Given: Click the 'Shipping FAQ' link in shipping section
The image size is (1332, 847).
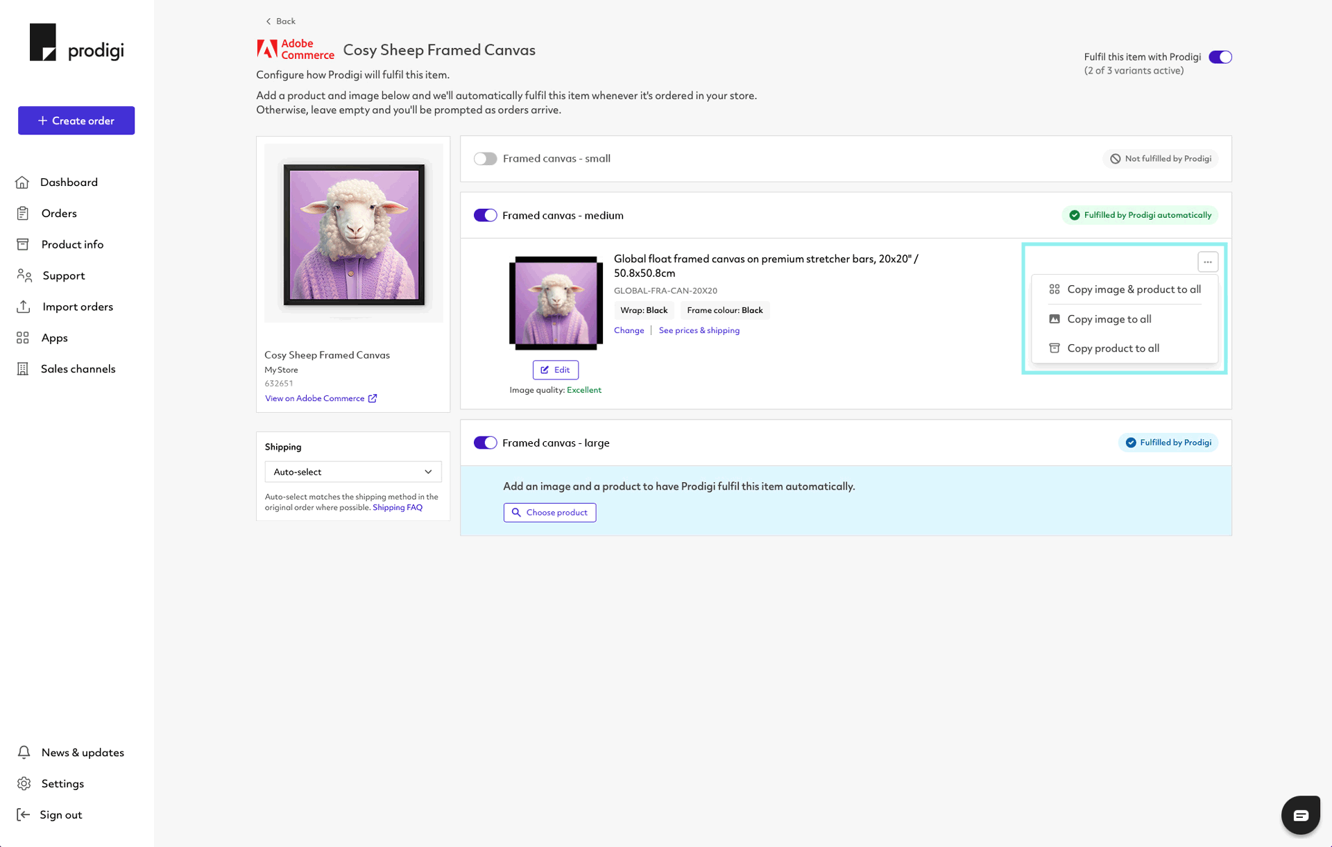Looking at the screenshot, I should click(x=397, y=506).
